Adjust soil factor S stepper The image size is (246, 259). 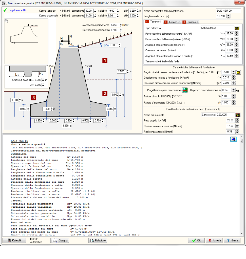(233, 96)
